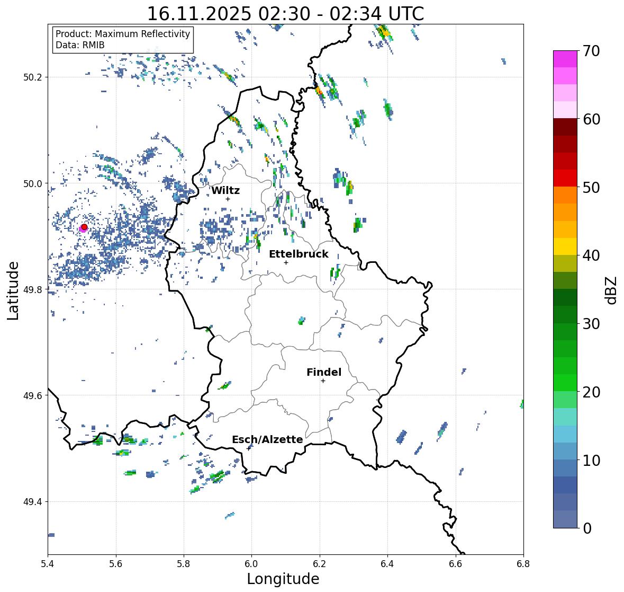Image resolution: width=624 pixels, height=592 pixels.
Task: Click the Ettelbruck station label
Action: (299, 254)
